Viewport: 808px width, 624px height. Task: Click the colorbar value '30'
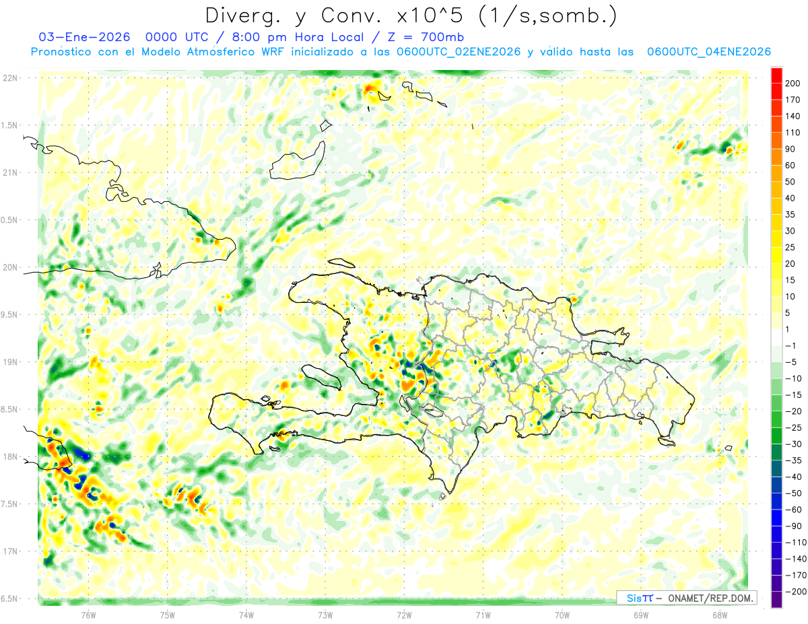click(x=790, y=231)
